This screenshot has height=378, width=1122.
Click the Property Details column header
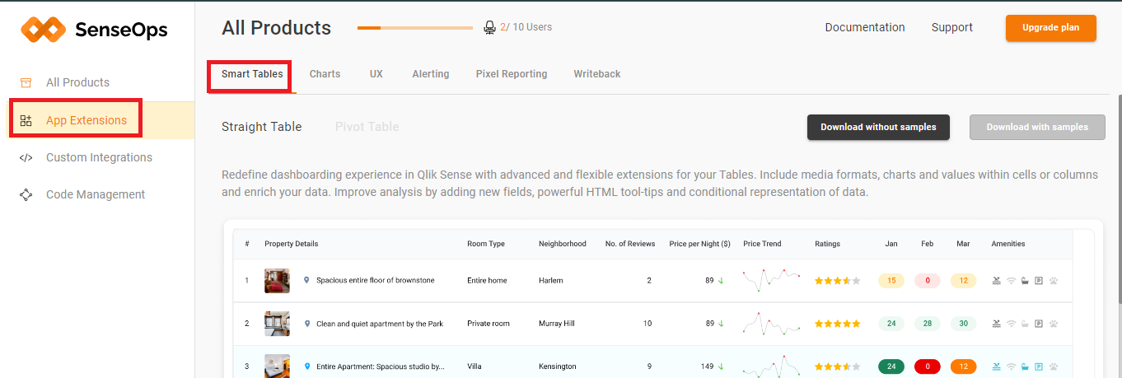(292, 244)
